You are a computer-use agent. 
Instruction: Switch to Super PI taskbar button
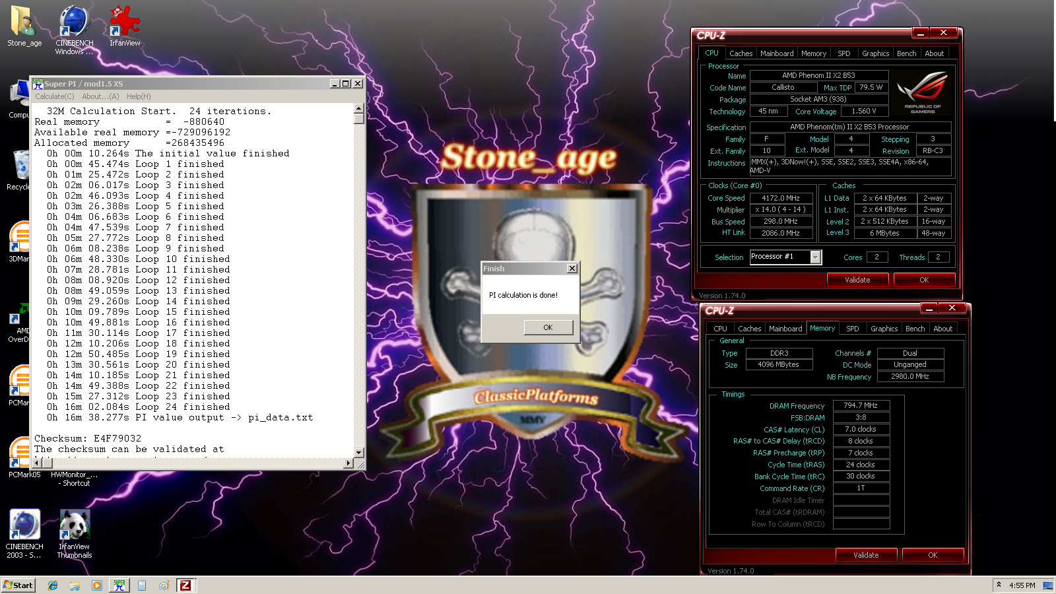tap(119, 585)
